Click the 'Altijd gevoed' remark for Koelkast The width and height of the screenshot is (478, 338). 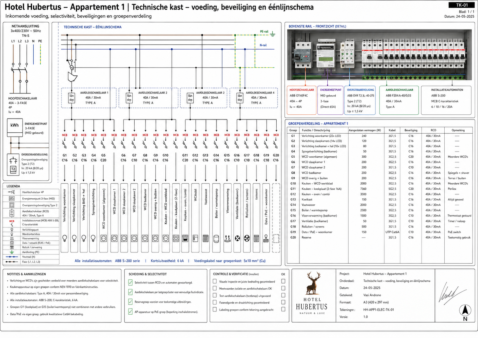[456, 200]
